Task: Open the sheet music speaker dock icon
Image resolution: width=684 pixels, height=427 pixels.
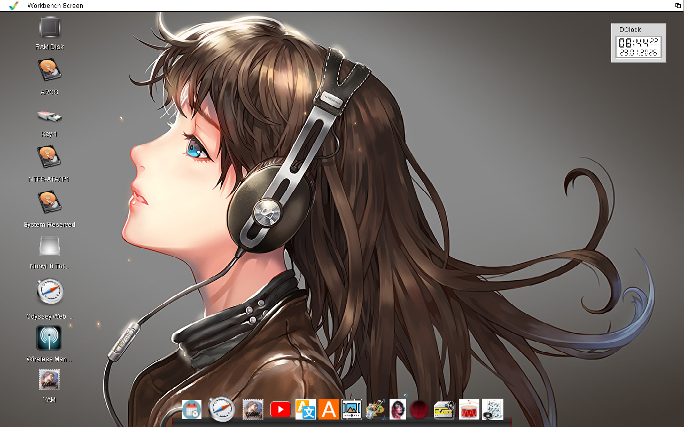Action: 493,409
